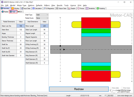Image resolution: width=134 pixels, height=97 pixels.
Task: Select the Stator Lam Length value cell
Action: pos(44,30)
